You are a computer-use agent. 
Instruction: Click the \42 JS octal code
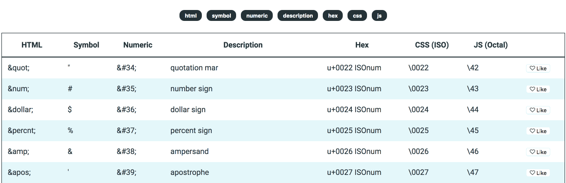pyautogui.click(x=473, y=67)
